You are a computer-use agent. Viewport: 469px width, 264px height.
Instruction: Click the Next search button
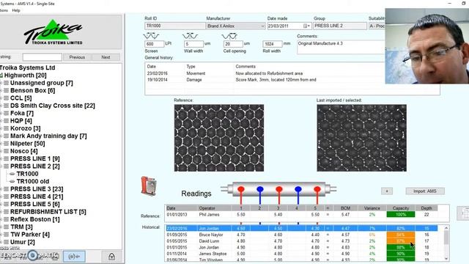pos(106,57)
